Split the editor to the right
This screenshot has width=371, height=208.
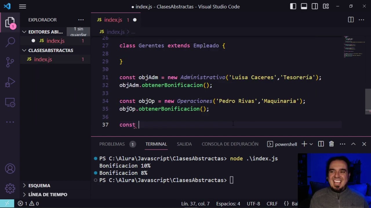(x=351, y=20)
